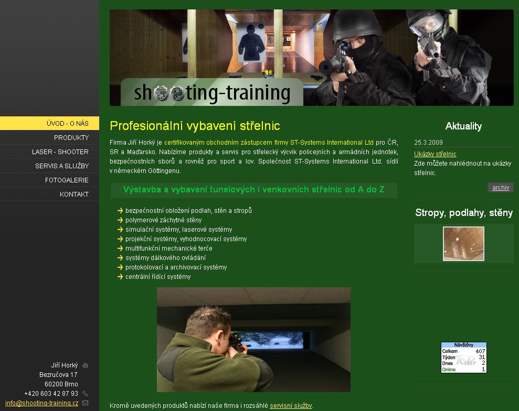
Task: Click arrow bullet before bezpečnostní obložení
Action: (x=120, y=210)
